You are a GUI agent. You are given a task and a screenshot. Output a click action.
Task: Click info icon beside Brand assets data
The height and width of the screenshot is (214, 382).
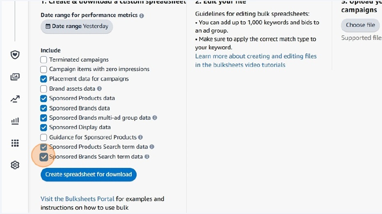click(100, 89)
